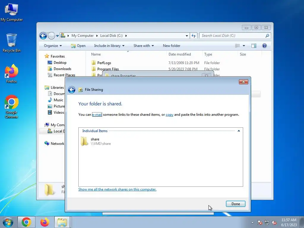Click the change view icon
The width and height of the screenshot is (304, 228).
(x=237, y=46)
